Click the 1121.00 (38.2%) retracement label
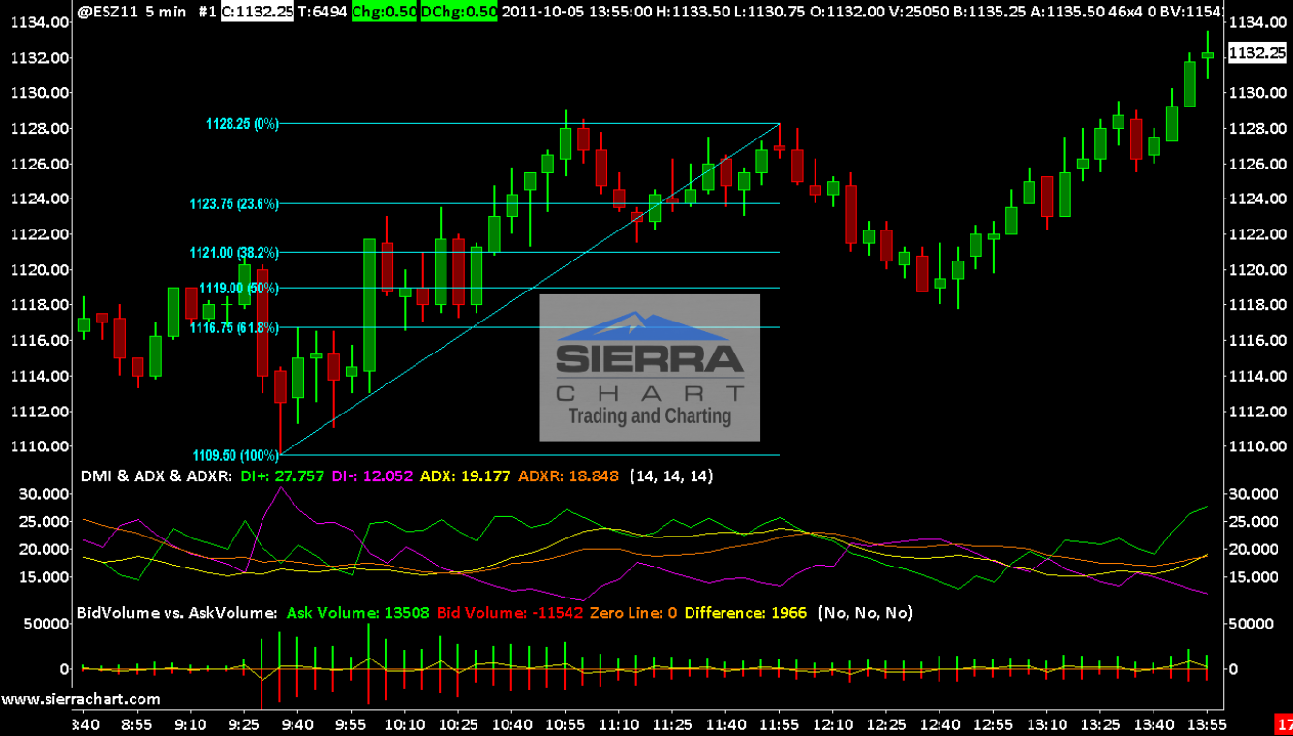 [234, 252]
